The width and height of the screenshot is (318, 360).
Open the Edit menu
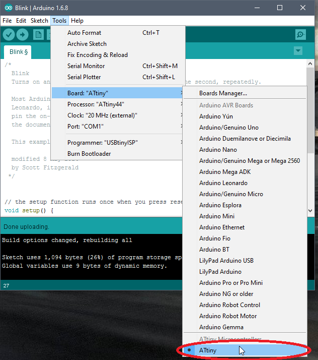pos(21,21)
